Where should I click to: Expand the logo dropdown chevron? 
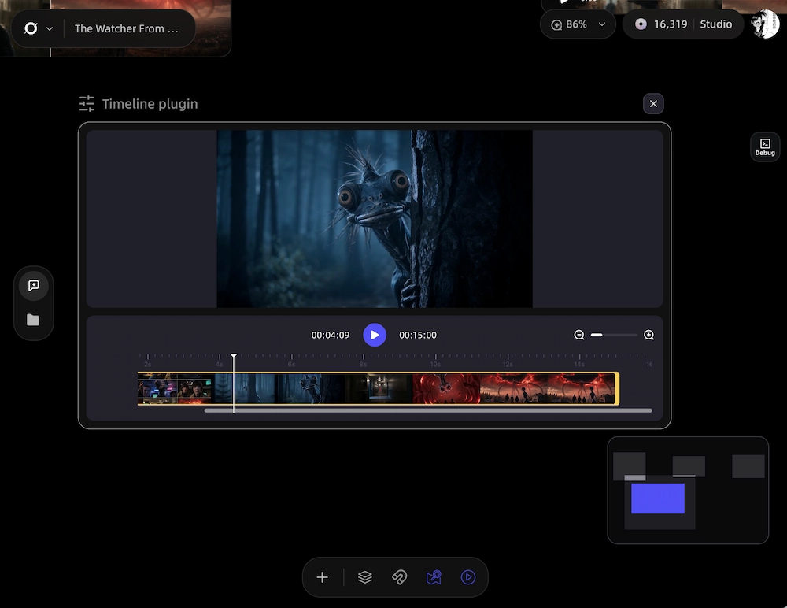click(x=49, y=28)
